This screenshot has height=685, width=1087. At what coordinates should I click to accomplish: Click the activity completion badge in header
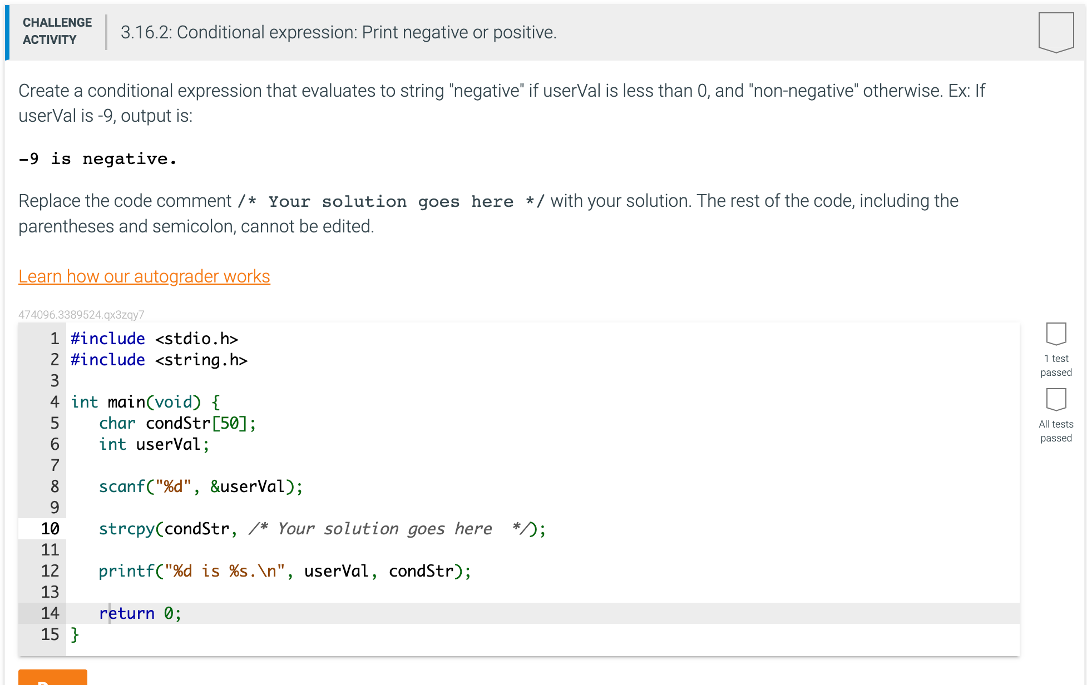[1056, 32]
